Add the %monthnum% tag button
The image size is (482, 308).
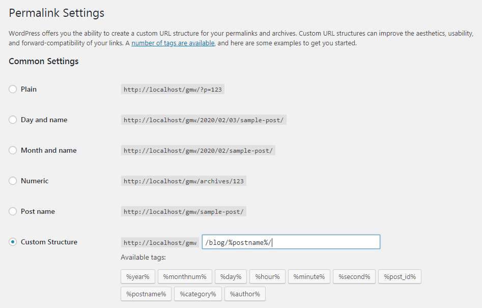tap(185, 276)
